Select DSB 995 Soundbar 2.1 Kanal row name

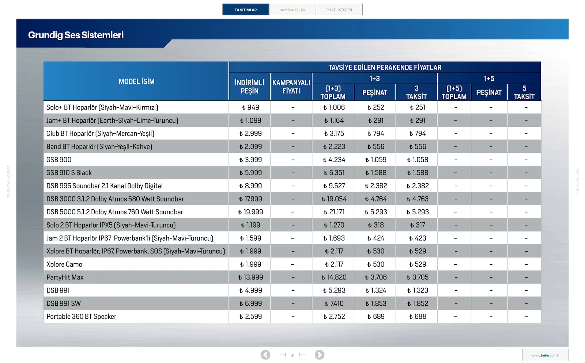(x=104, y=186)
